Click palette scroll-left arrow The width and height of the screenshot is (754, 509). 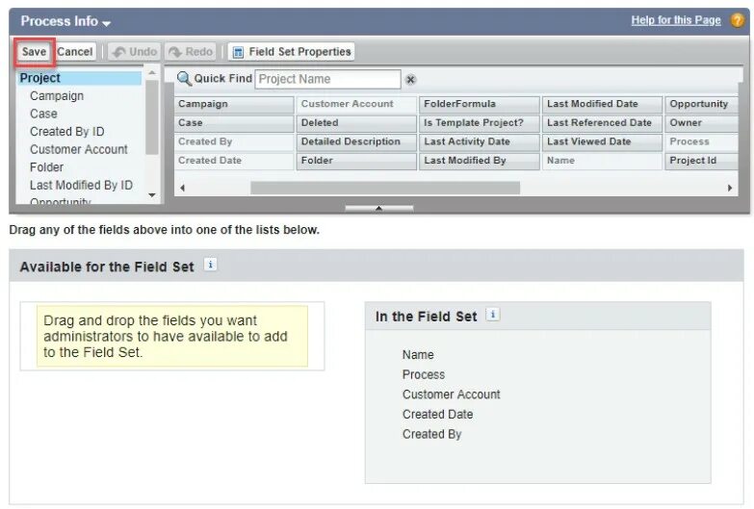point(182,188)
